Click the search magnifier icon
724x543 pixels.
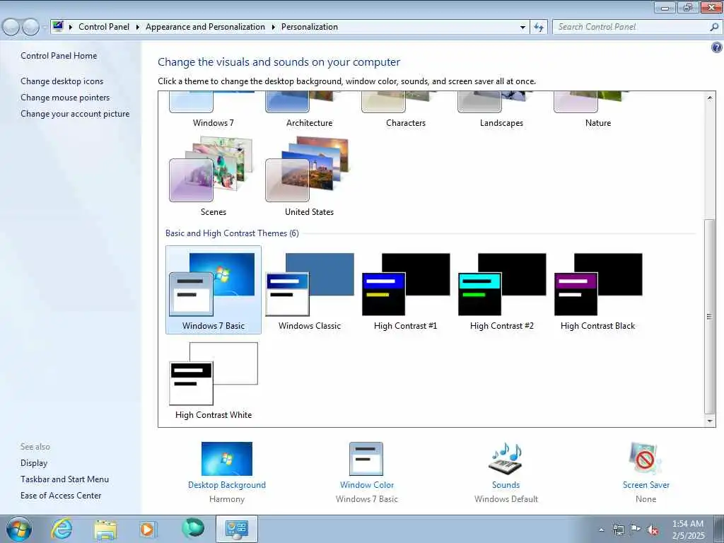(714, 28)
